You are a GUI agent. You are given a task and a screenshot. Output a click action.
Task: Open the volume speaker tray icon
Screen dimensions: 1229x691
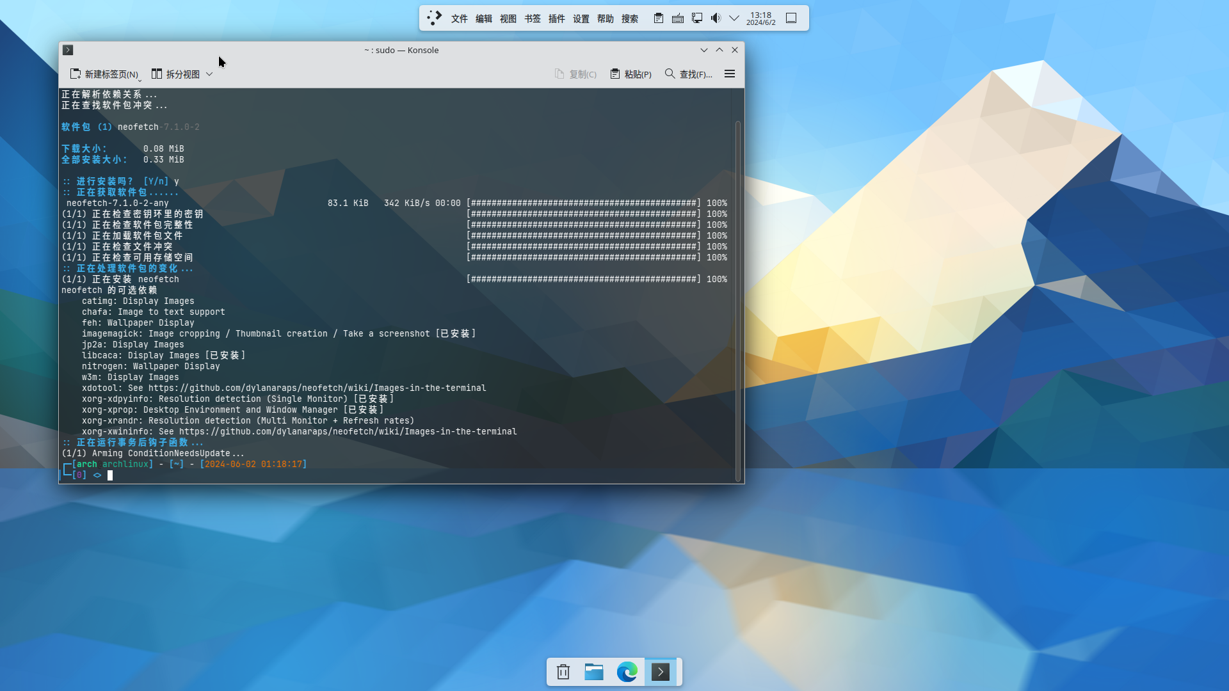click(716, 18)
